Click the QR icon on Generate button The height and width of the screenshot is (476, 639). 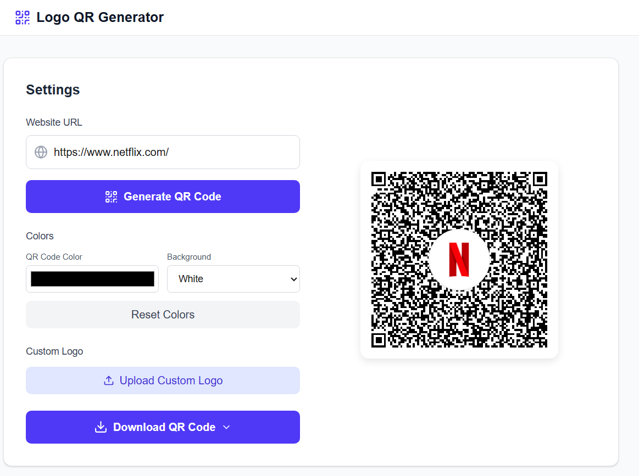(x=111, y=197)
